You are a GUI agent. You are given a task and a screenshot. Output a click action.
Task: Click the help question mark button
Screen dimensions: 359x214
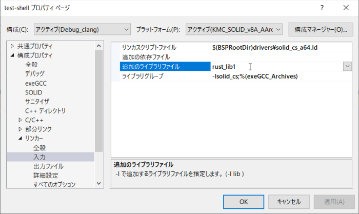point(322,8)
